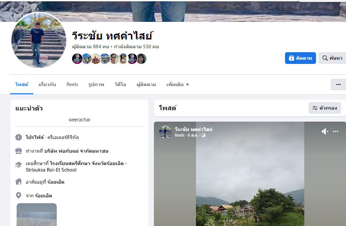The width and height of the screenshot is (346, 226).
Task: Select the โพสต์ posts tab
Action: (22, 84)
